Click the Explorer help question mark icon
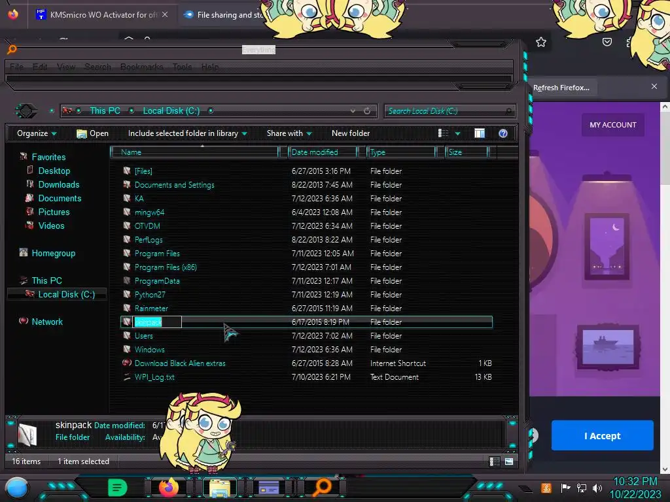The width and height of the screenshot is (670, 502). pos(503,133)
